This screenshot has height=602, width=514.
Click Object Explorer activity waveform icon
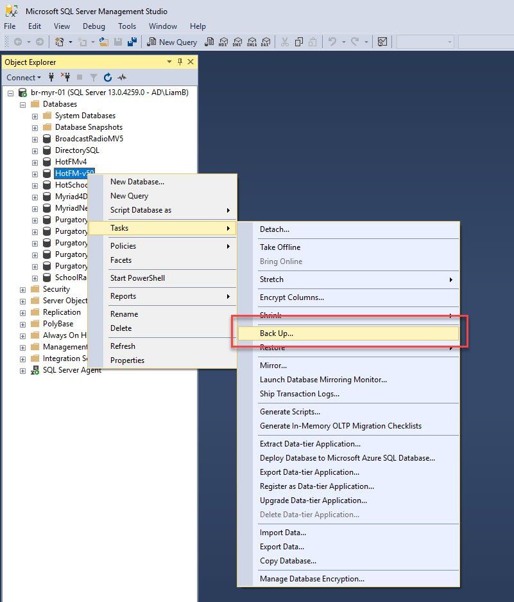tap(122, 78)
